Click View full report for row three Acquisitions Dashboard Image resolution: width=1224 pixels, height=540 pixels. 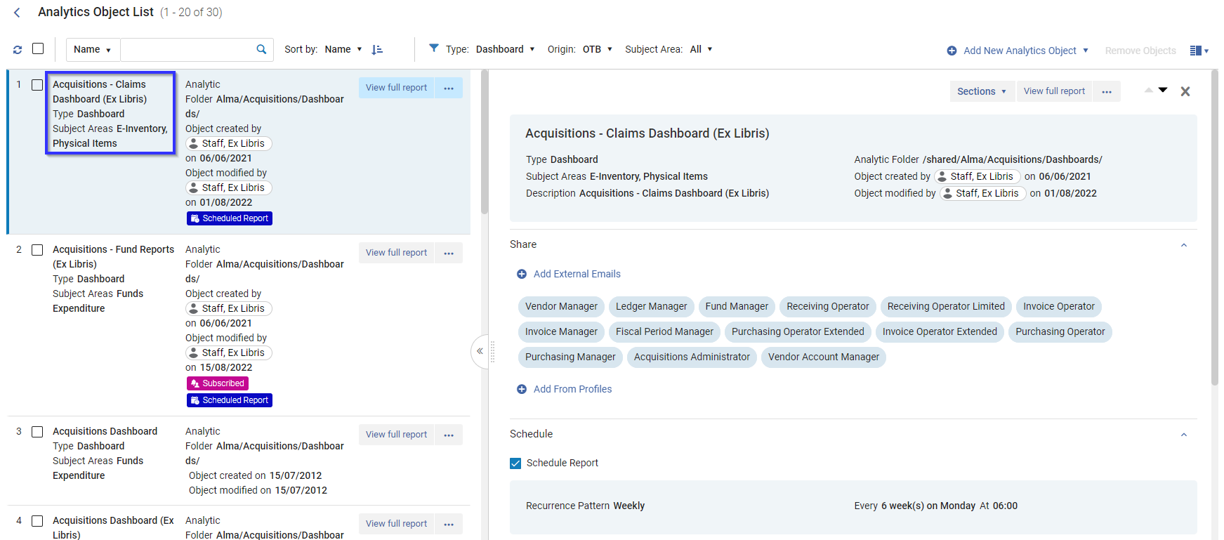click(x=396, y=435)
